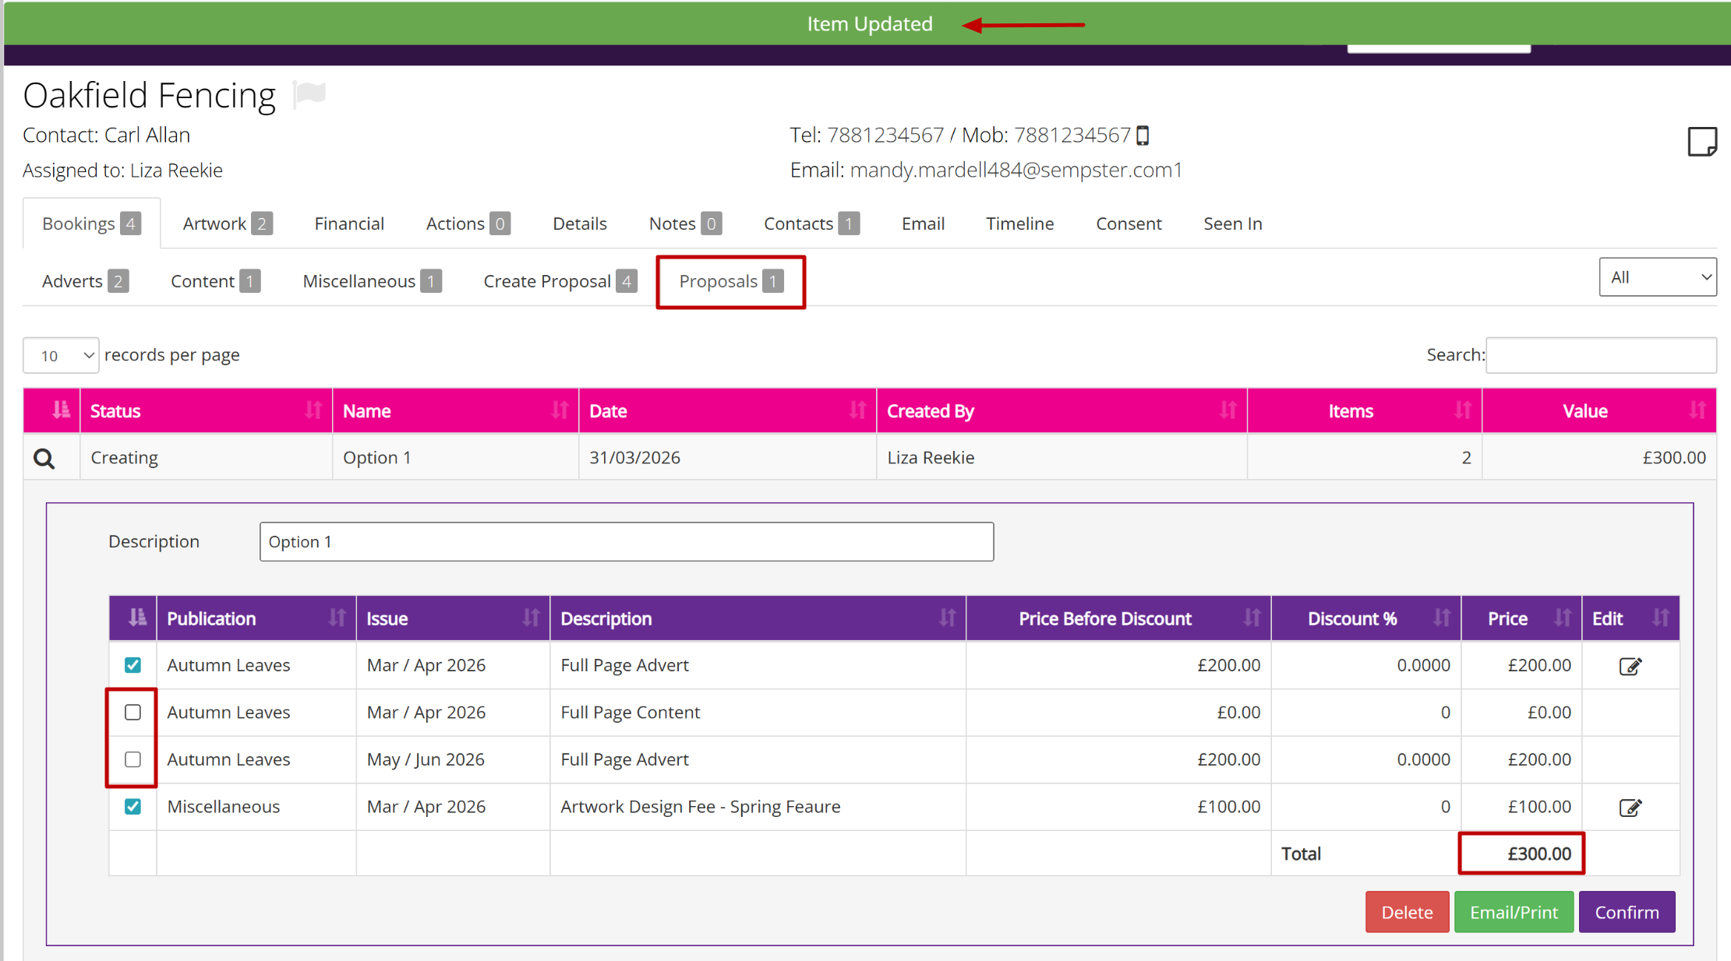Viewport: 1731px width, 961px height.
Task: Select the Adverts sub-tab
Action: 85,281
